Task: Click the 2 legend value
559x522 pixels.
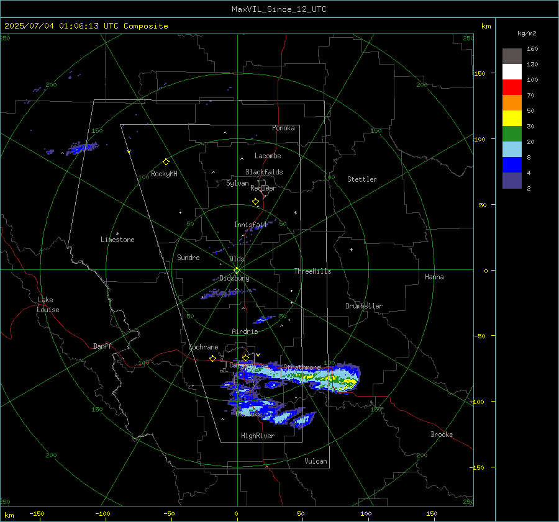Action: (x=529, y=188)
